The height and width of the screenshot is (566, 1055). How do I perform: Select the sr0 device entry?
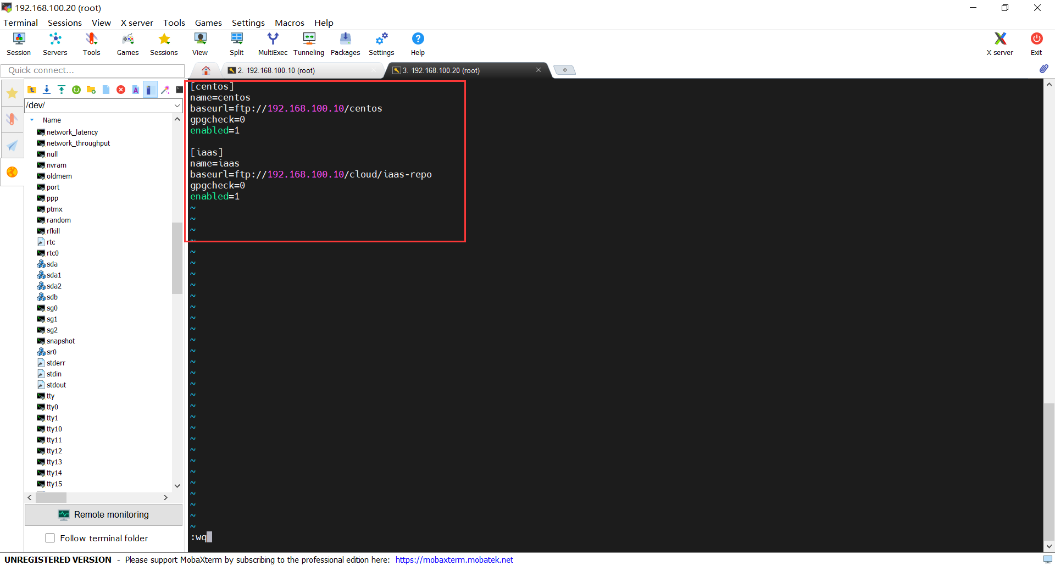point(51,352)
